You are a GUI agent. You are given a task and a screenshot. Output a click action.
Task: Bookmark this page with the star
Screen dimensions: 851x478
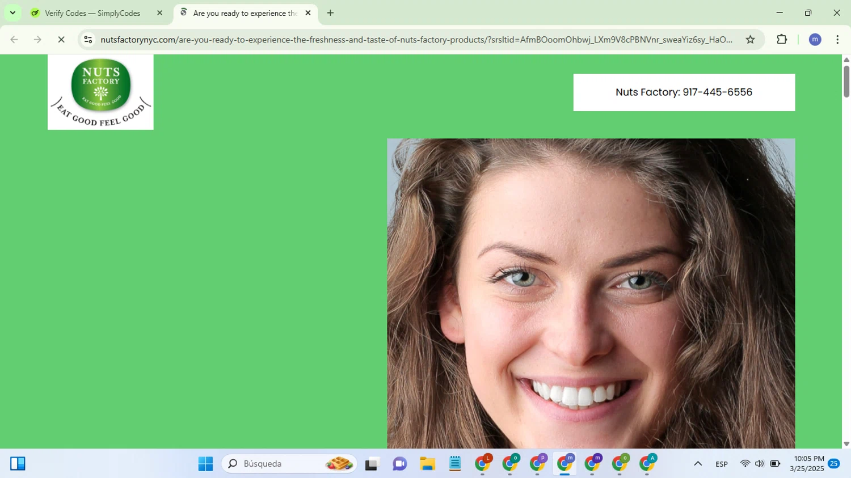[x=750, y=40]
